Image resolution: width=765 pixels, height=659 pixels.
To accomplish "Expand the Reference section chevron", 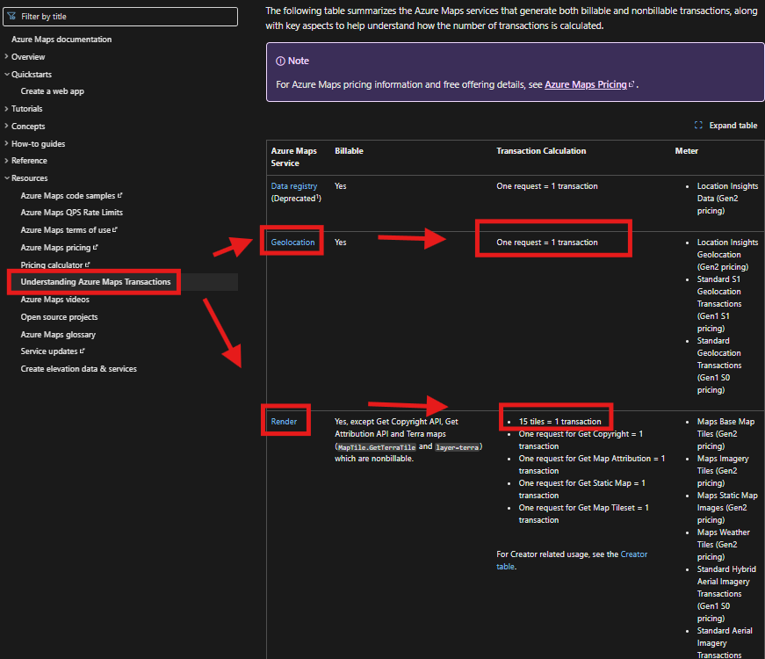I will coord(6,161).
